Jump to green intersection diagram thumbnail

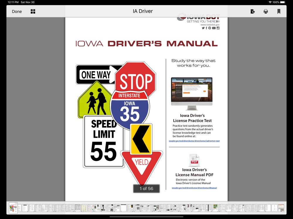[x=215, y=208]
